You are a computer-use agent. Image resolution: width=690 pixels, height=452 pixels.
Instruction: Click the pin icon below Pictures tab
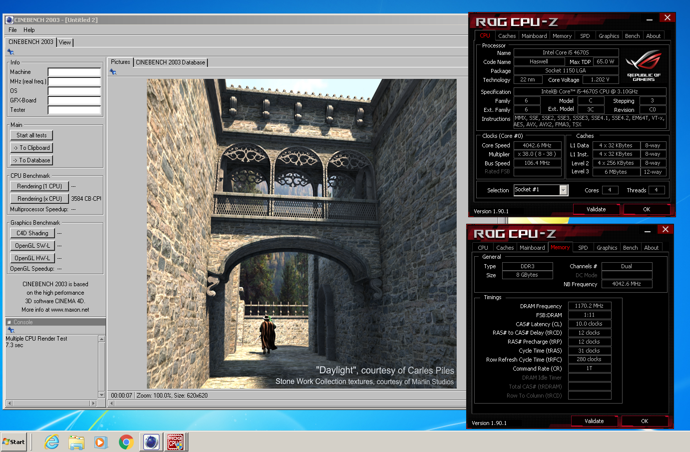(x=113, y=72)
